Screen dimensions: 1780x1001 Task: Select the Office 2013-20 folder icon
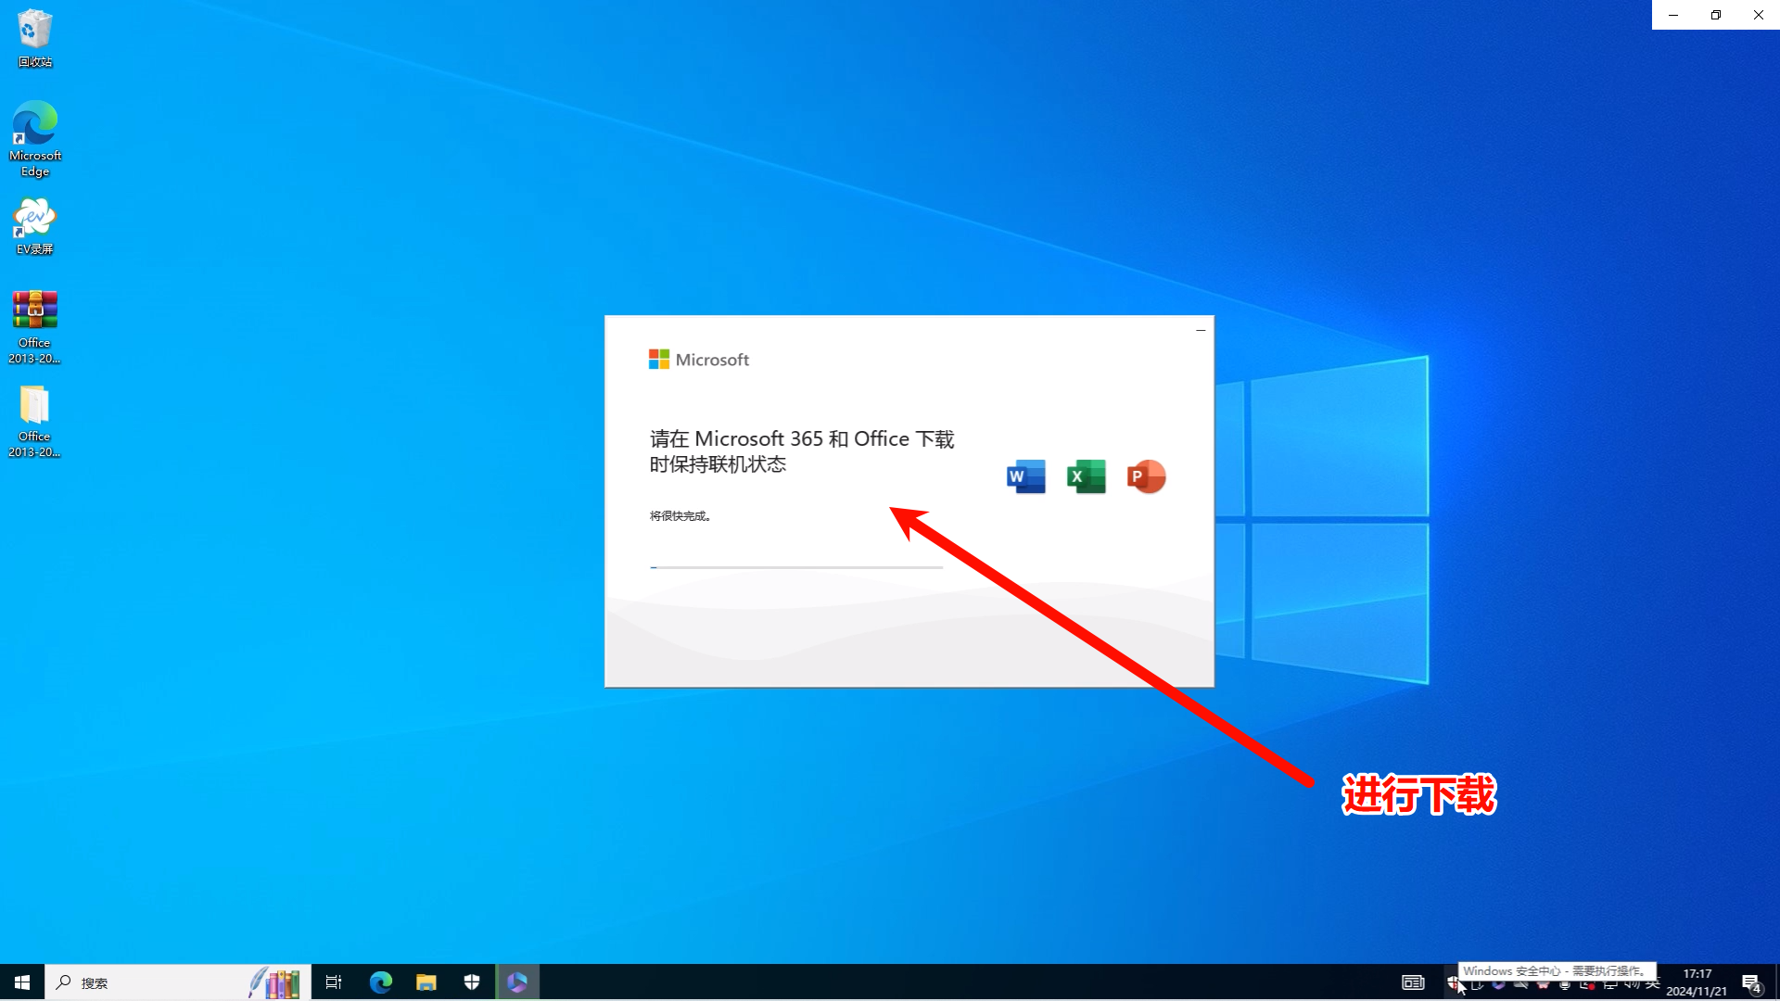click(x=35, y=421)
